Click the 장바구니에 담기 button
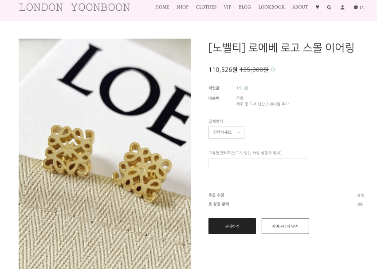Viewport: 377px width, 278px height. (x=285, y=226)
